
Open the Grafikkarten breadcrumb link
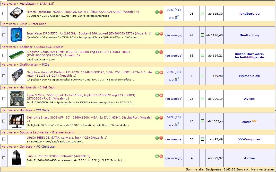(x=29, y=65)
